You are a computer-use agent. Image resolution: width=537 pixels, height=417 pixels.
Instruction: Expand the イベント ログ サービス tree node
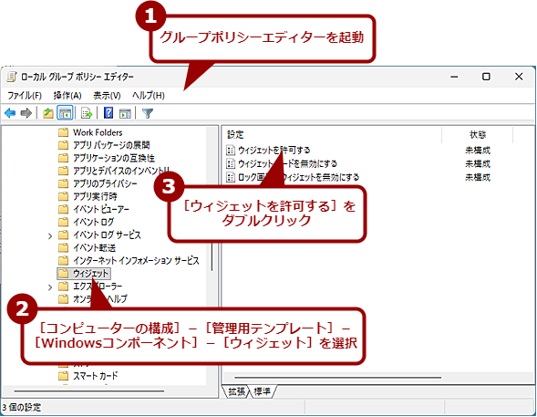pos(50,235)
